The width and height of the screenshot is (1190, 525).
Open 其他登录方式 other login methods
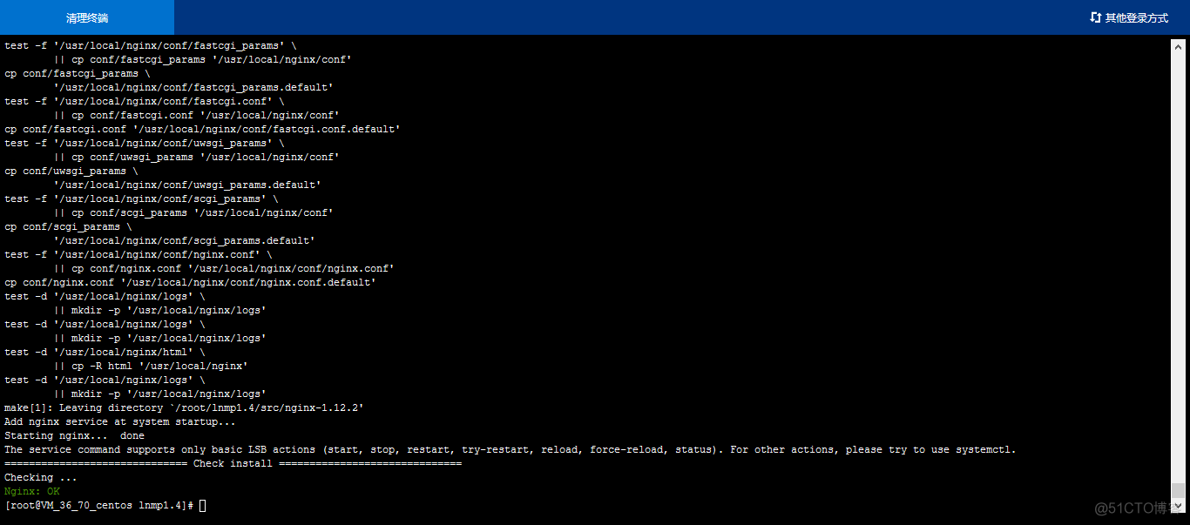coord(1129,17)
